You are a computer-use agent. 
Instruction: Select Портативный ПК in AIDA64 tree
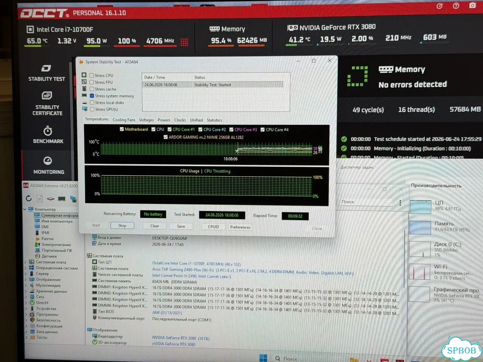click(x=54, y=250)
